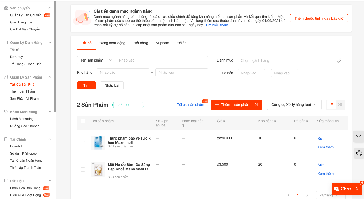Click the Chọn ngành hàng category field
Viewport: 364px width, 199px height.
291,60
